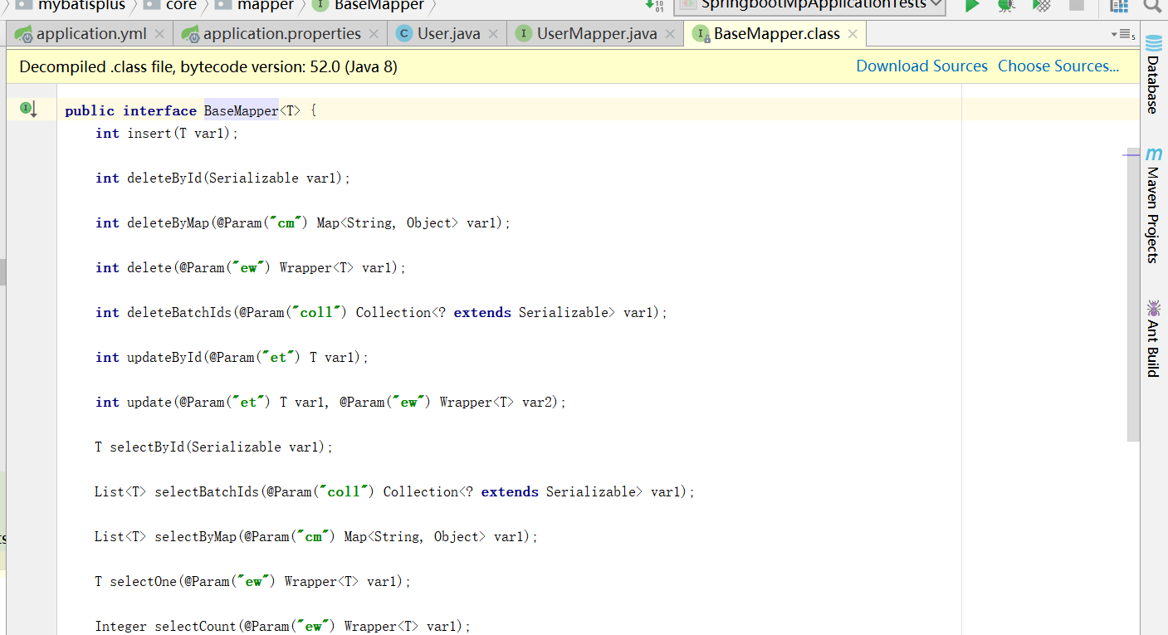1168x635 pixels.
Task: Switch to the UserMapper.java tab
Action: 597,34
